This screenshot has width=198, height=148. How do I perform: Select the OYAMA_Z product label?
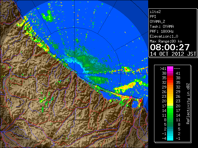coord(157,22)
